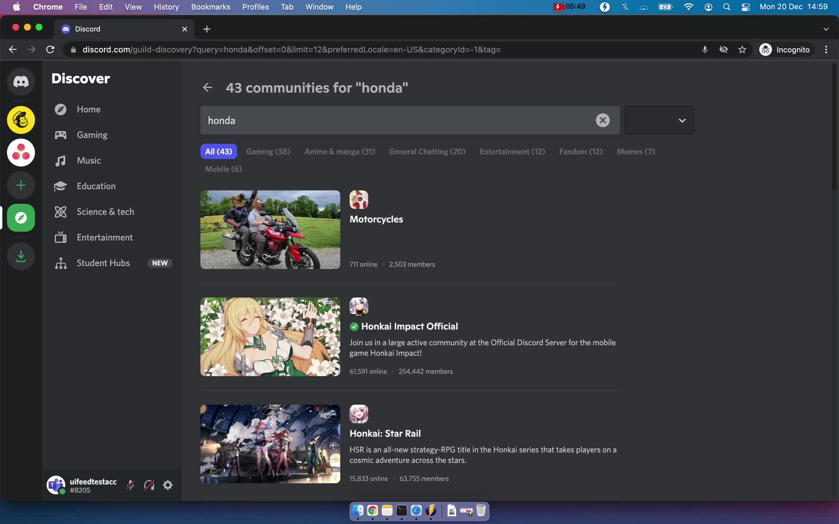The height and width of the screenshot is (524, 839).
Task: Click the microphone icon in address bar
Action: (x=705, y=49)
